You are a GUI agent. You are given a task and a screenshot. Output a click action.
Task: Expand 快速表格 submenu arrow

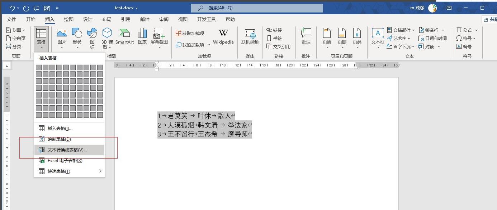(100, 171)
